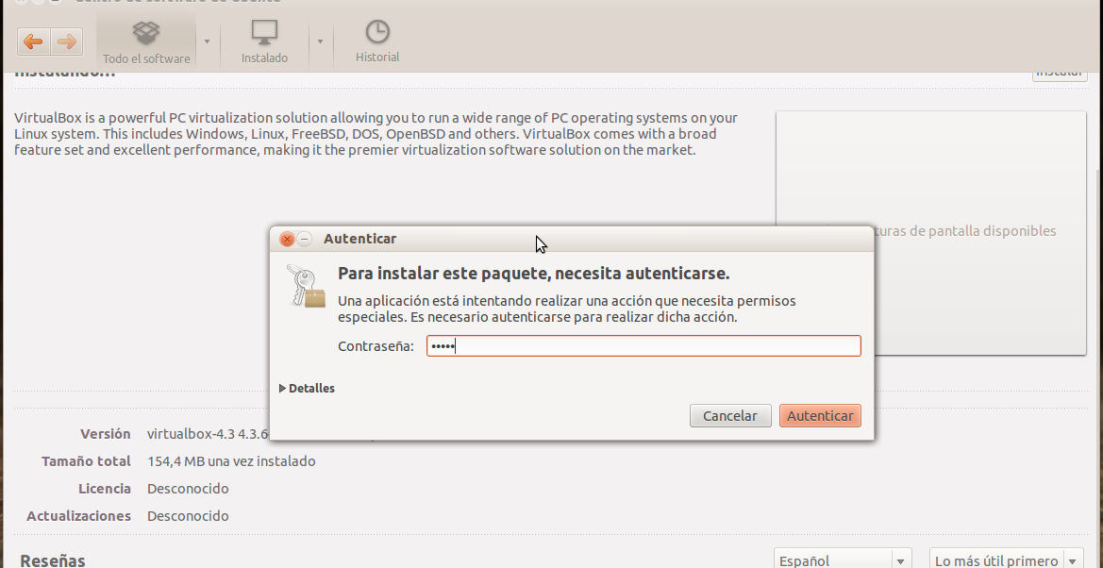Screen dimensions: 1103x568
Task: Click the Licencia value Desconocido
Action: click(188, 489)
